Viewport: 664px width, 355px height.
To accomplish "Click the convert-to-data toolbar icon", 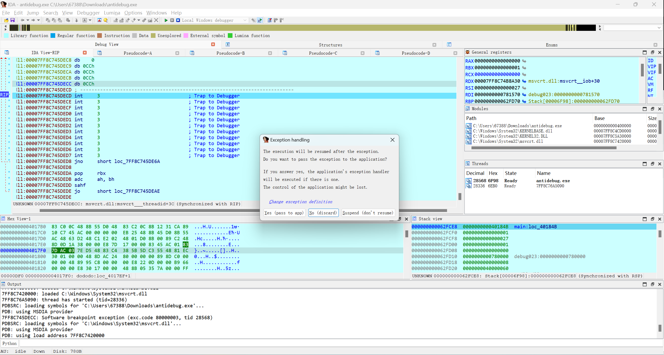I will pos(122,20).
